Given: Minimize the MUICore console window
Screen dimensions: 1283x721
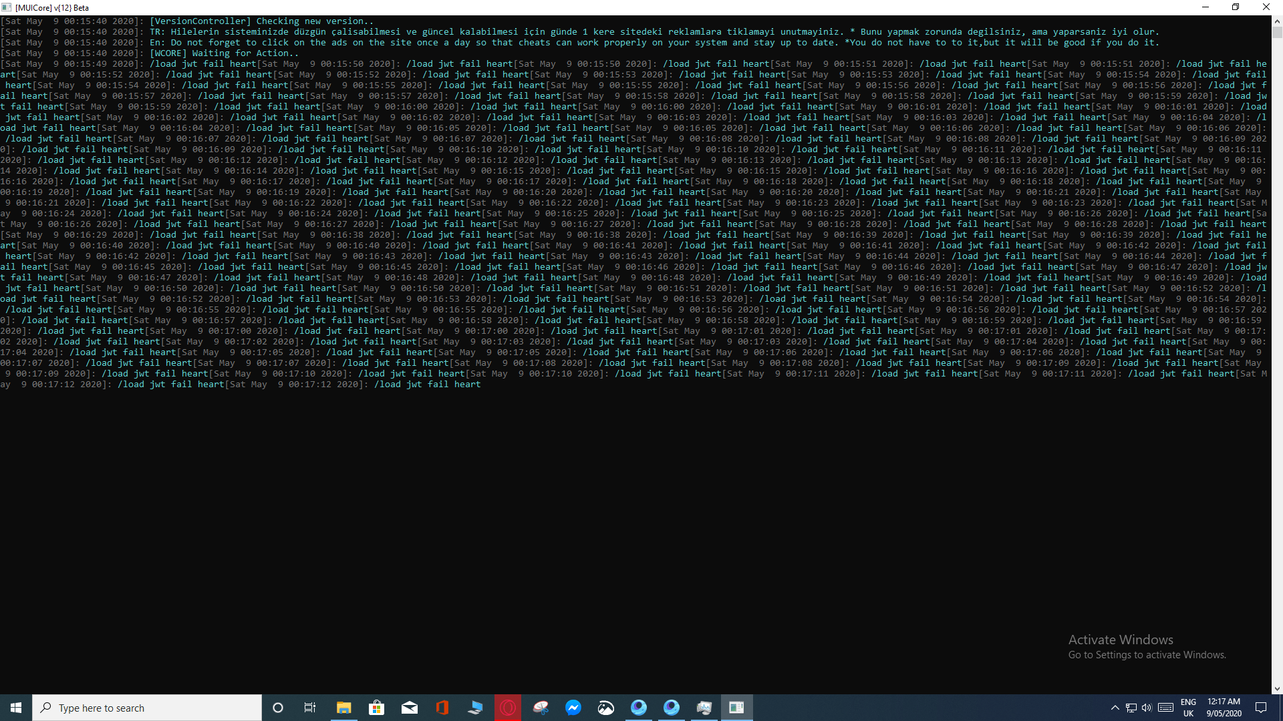Looking at the screenshot, I should [x=1205, y=7].
